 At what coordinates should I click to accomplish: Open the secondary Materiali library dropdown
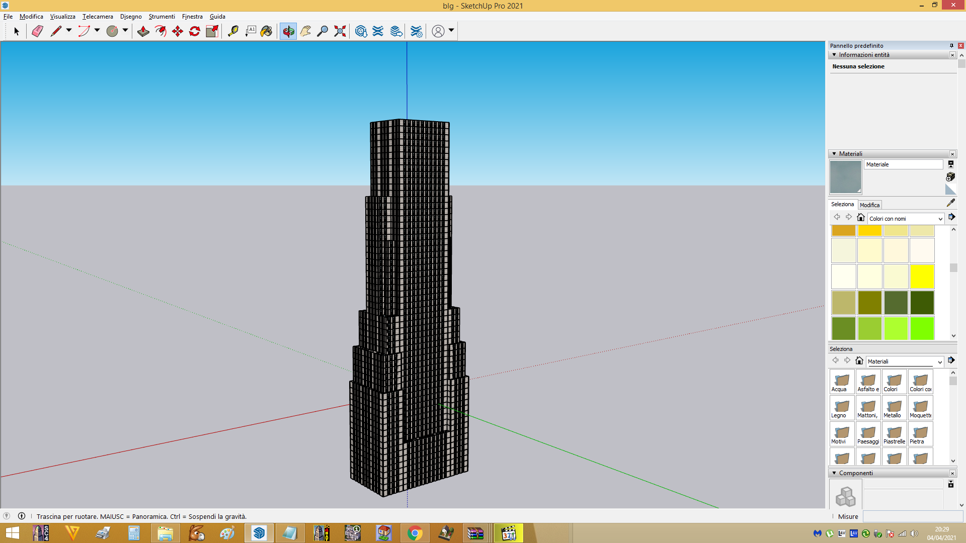pos(905,361)
